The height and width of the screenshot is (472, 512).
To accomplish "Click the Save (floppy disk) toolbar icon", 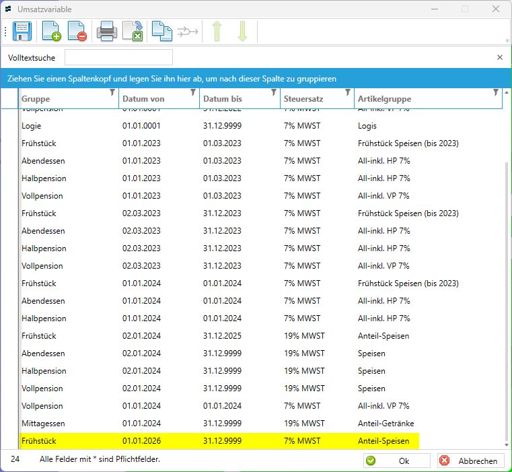I will pyautogui.click(x=22, y=32).
